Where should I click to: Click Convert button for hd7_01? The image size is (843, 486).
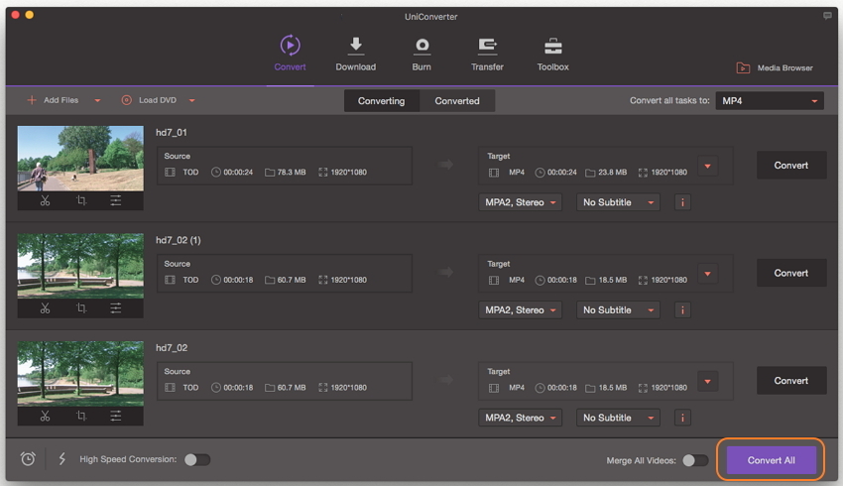[790, 166]
